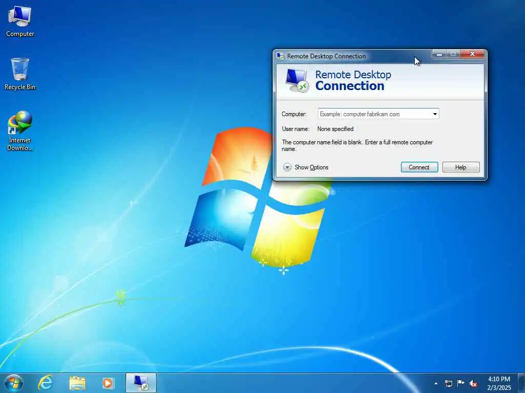Open the clock showing 4:10 PM

click(499, 383)
